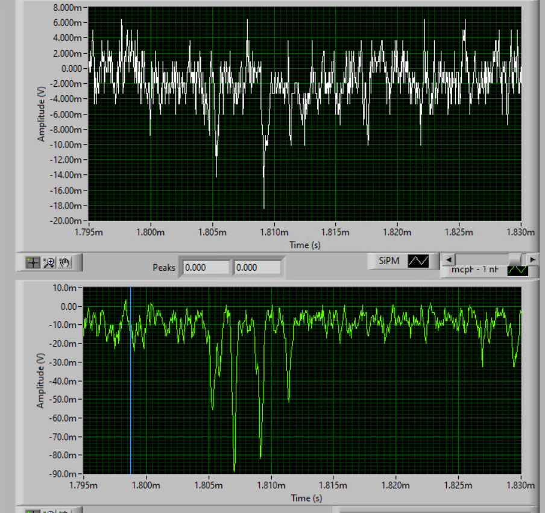This screenshot has height=513, width=545.
Task: Select the hand pan tool
Action: coord(65,263)
